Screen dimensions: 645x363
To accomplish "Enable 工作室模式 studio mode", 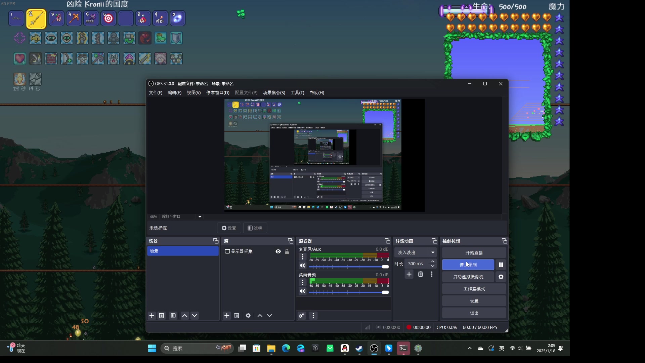I will [x=474, y=289].
